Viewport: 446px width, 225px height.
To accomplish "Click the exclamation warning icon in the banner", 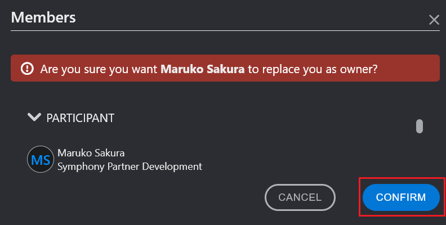I will coord(27,69).
